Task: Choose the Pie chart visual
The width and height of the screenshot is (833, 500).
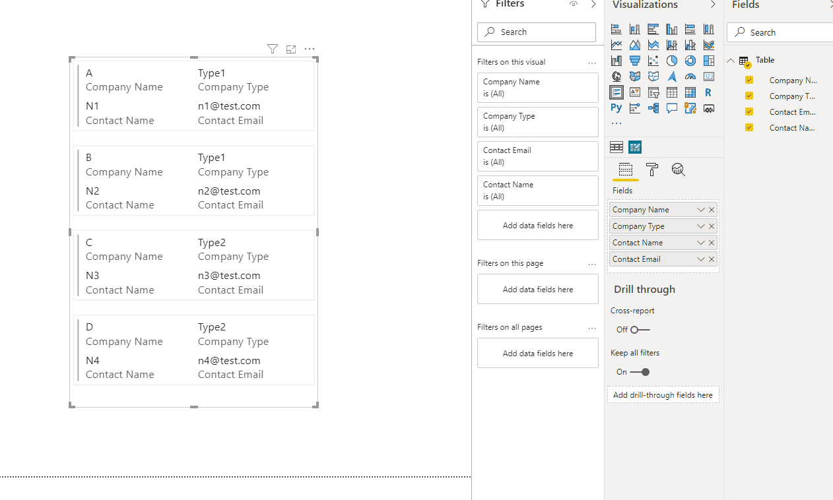Action: point(672,61)
